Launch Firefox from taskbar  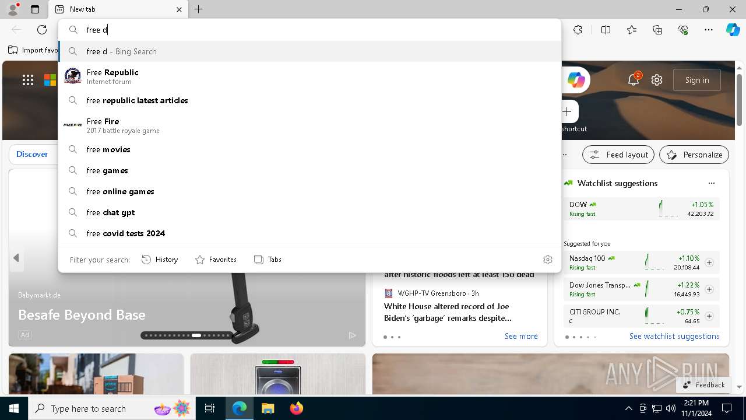(296, 408)
